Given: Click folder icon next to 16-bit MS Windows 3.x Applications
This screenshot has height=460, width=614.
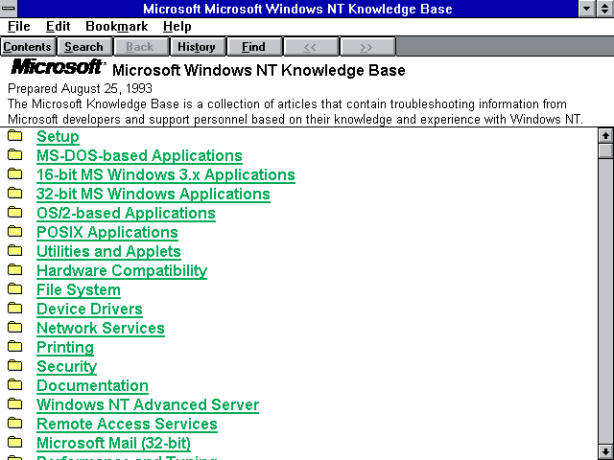Looking at the screenshot, I should 15,173.
